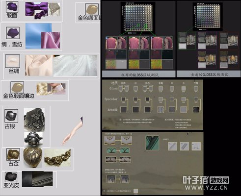Open the metal gloss sphere grid chart
Screen dimensions: 241x196
pos(208,16)
